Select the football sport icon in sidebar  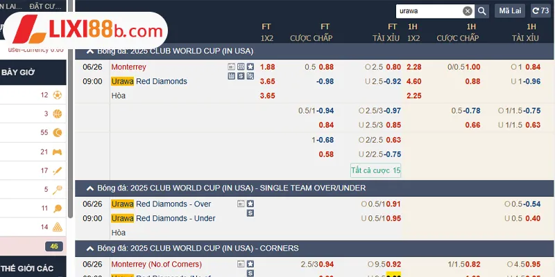pos(57,95)
